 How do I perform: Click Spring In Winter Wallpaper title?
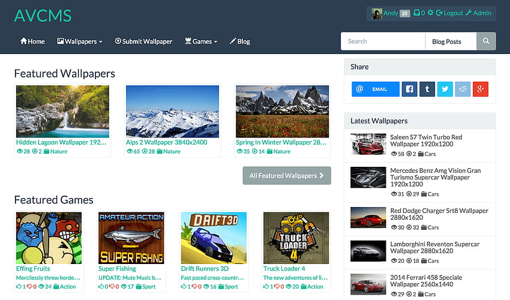tap(281, 142)
